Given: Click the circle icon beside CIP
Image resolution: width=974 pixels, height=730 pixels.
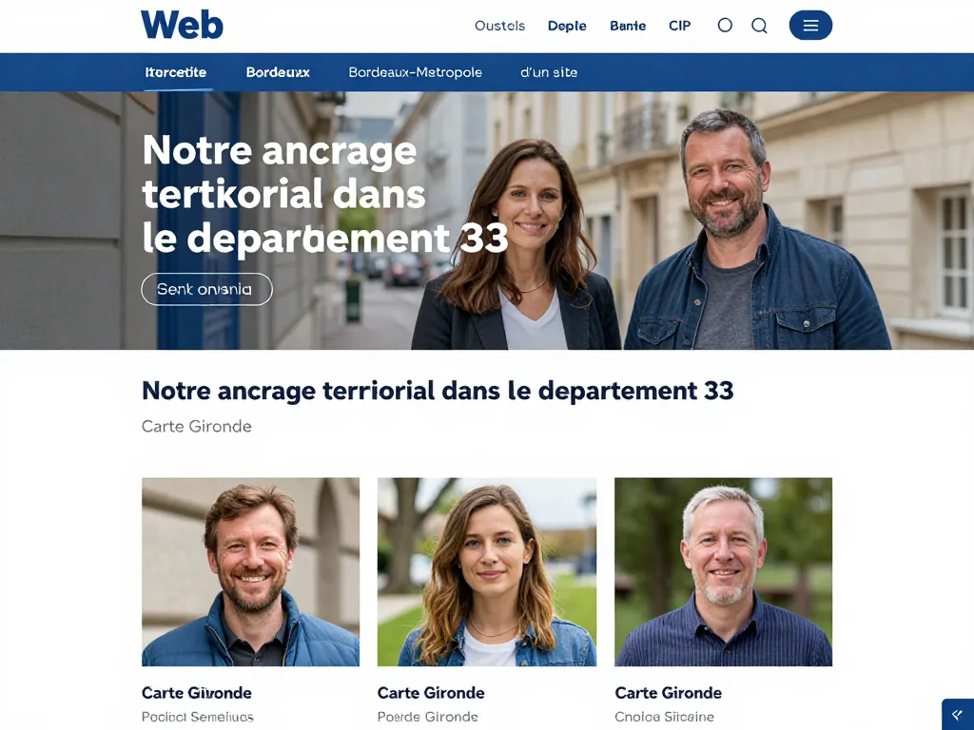Looking at the screenshot, I should (x=725, y=25).
